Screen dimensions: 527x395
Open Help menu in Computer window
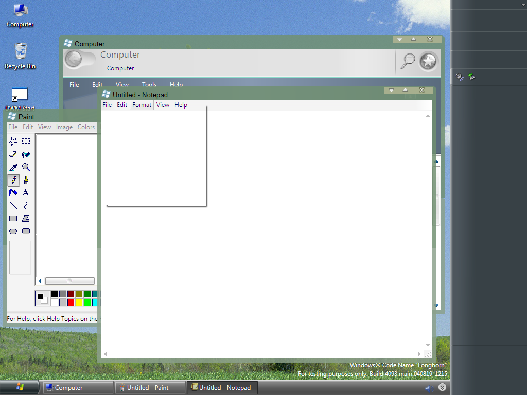point(176,85)
